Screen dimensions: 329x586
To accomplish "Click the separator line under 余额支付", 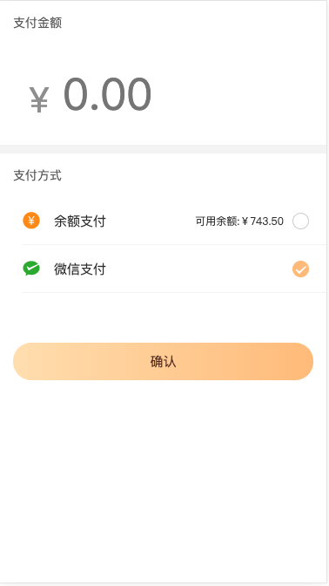I will click(174, 244).
